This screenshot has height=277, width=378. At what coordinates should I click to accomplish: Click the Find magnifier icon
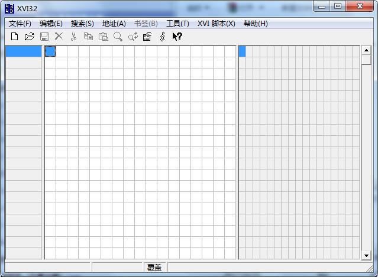click(x=118, y=37)
